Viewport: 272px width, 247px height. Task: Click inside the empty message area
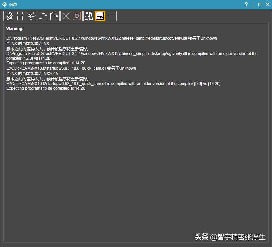134,151
